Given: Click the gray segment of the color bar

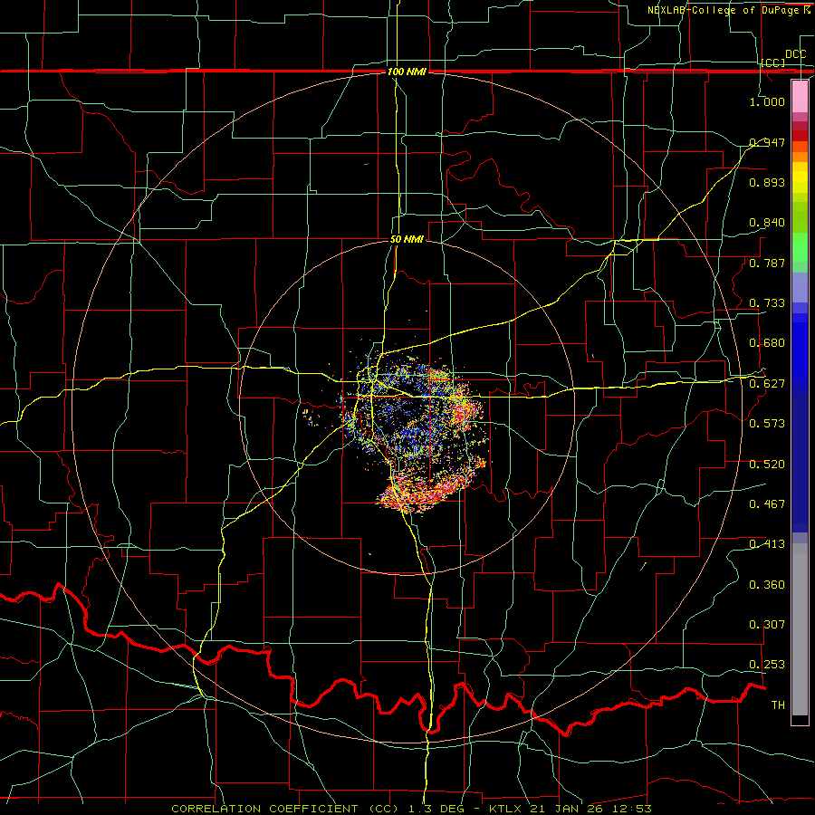Looking at the screenshot, I should point(800,629).
